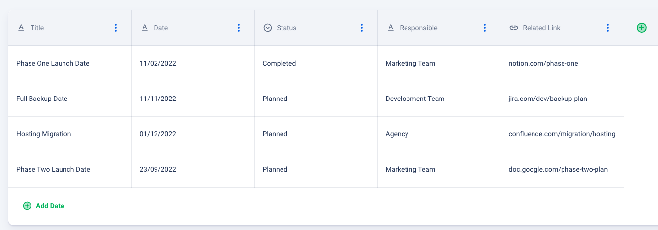This screenshot has height=230, width=658.
Task: Click the dropdown type icon beside Status
Action: (268, 28)
